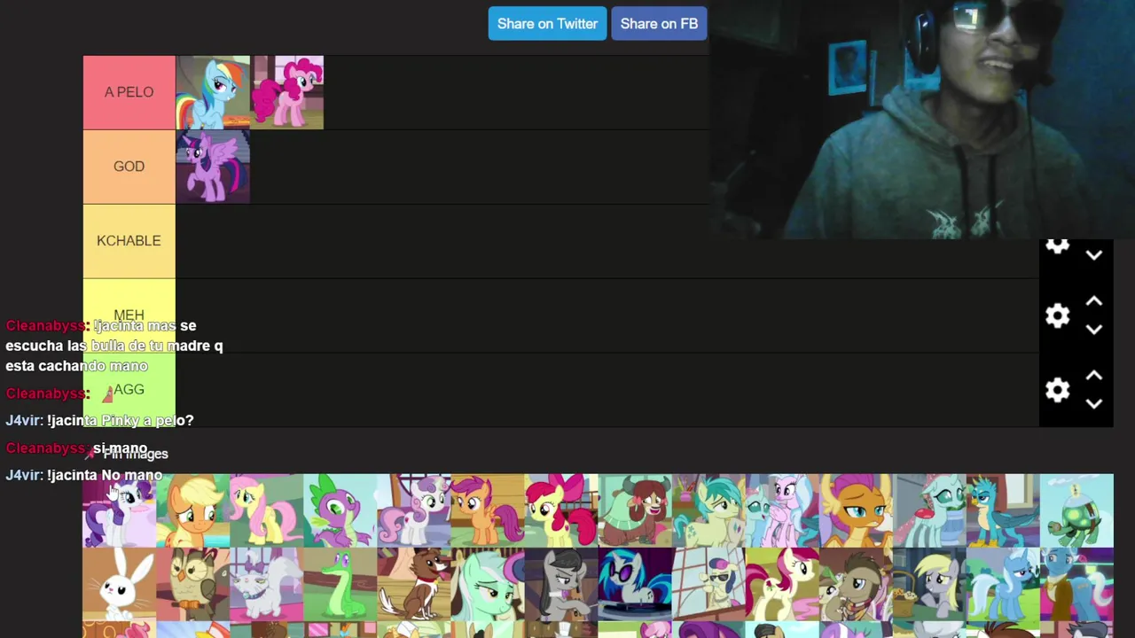Click the Ocellus changeling image
This screenshot has width=1135, height=638.
click(928, 510)
